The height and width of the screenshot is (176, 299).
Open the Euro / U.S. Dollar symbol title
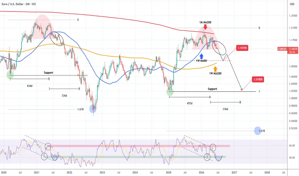coord(19,4)
